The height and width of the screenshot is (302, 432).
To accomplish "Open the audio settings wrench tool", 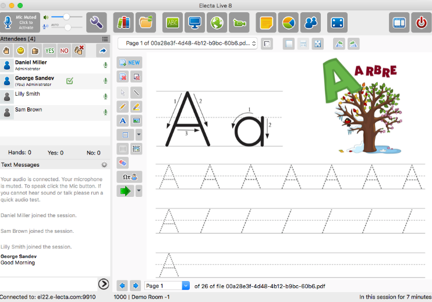I will tap(97, 23).
